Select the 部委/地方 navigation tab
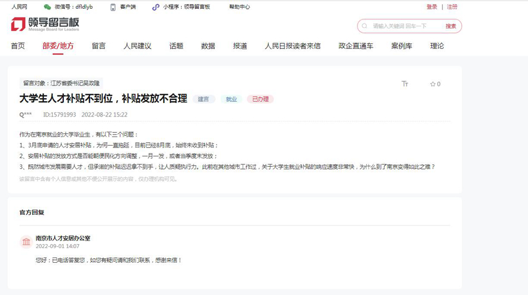Viewport: 528px width, 295px height. pyautogui.click(x=58, y=46)
